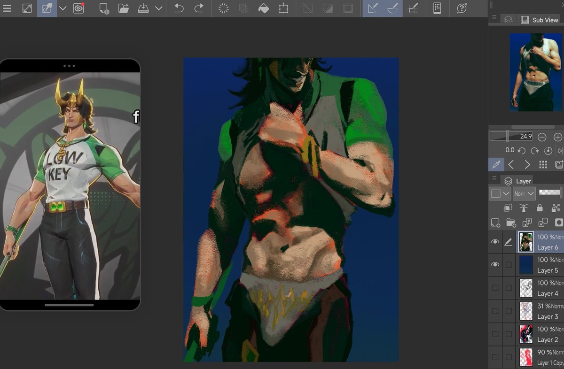Image resolution: width=564 pixels, height=369 pixels.
Task: Open Clip Studio spiral icon
Action: [78, 8]
